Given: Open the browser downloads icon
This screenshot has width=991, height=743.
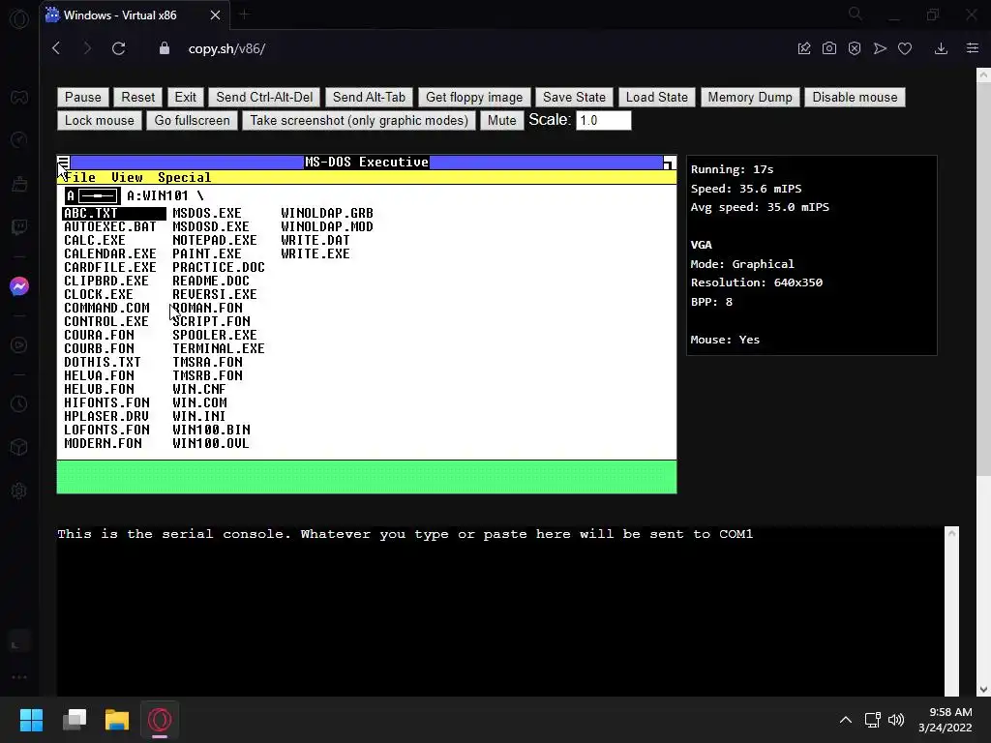Looking at the screenshot, I should point(941,48).
